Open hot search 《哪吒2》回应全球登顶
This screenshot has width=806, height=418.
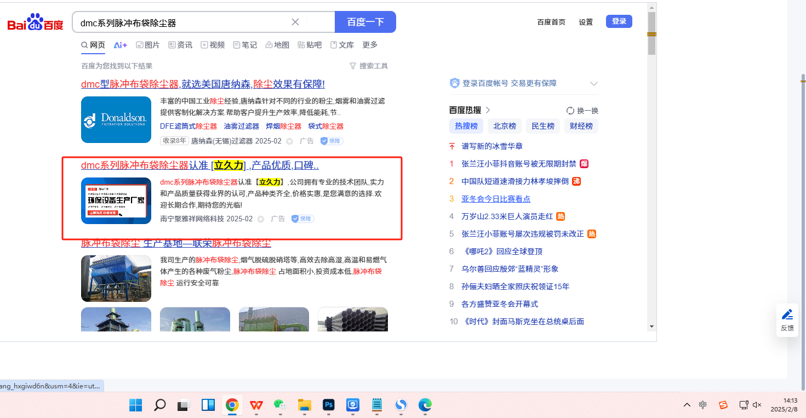[502, 251]
